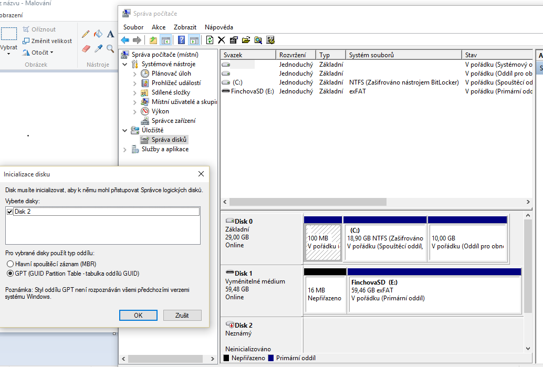Close the Inicializace disku dialog
The height and width of the screenshot is (367, 543).
tap(201, 174)
